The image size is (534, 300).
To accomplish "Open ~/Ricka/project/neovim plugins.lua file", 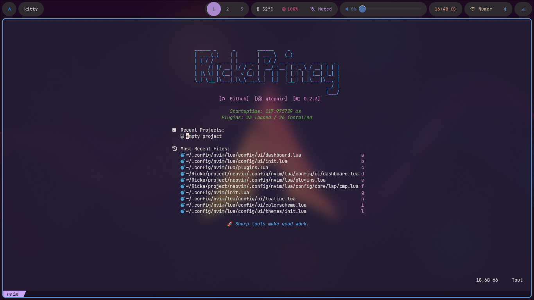I will (256, 180).
